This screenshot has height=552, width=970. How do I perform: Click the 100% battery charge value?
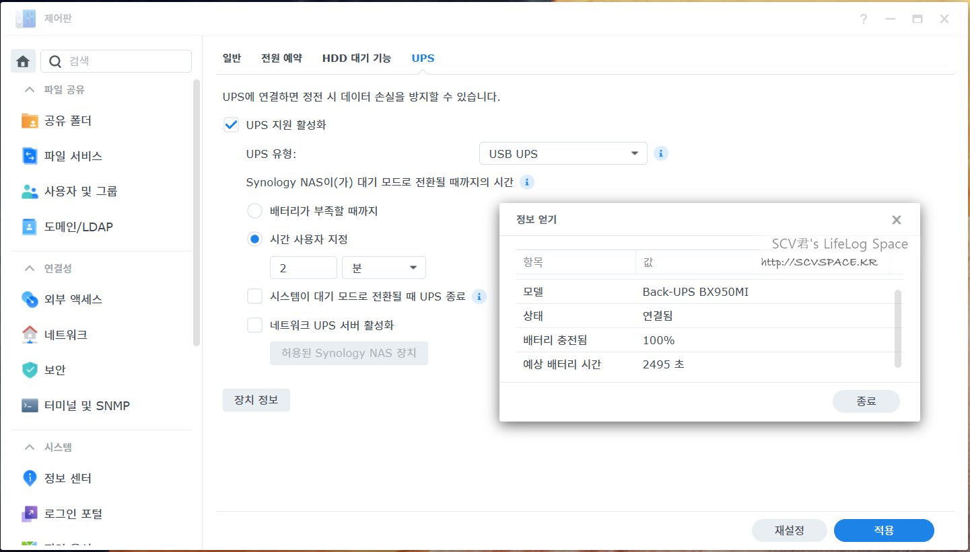[x=658, y=340]
